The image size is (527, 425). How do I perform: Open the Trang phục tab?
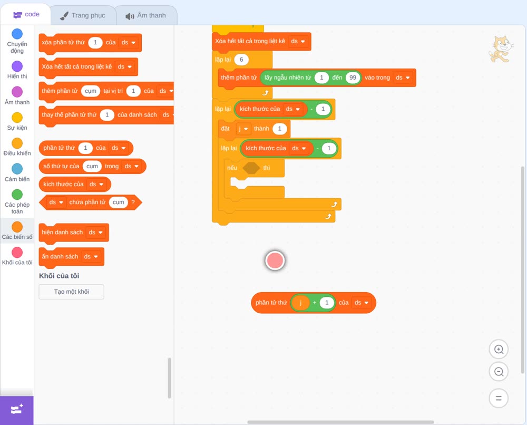[x=83, y=15]
